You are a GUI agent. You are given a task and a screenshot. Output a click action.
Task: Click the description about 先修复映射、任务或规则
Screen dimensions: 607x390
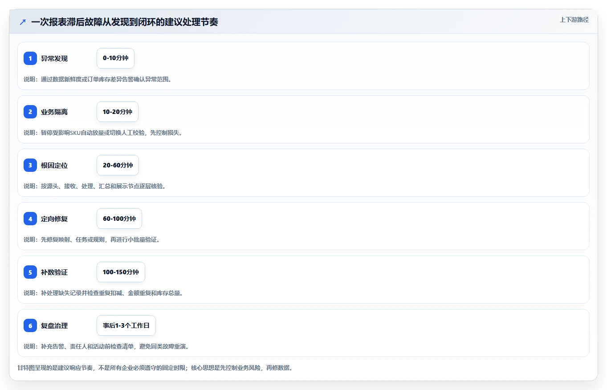pos(92,240)
